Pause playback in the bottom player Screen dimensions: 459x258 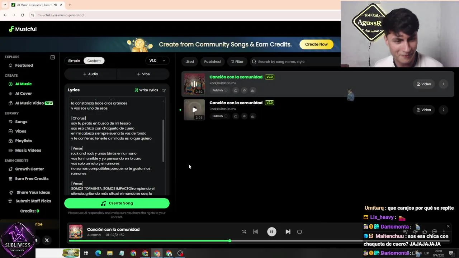(x=272, y=232)
